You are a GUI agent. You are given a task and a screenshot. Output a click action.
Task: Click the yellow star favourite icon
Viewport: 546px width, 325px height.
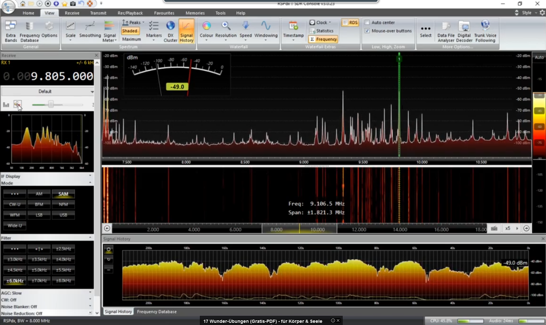64,3
